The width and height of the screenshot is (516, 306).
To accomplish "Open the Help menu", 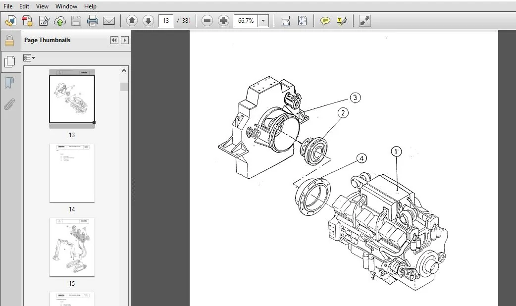I will tap(90, 6).
